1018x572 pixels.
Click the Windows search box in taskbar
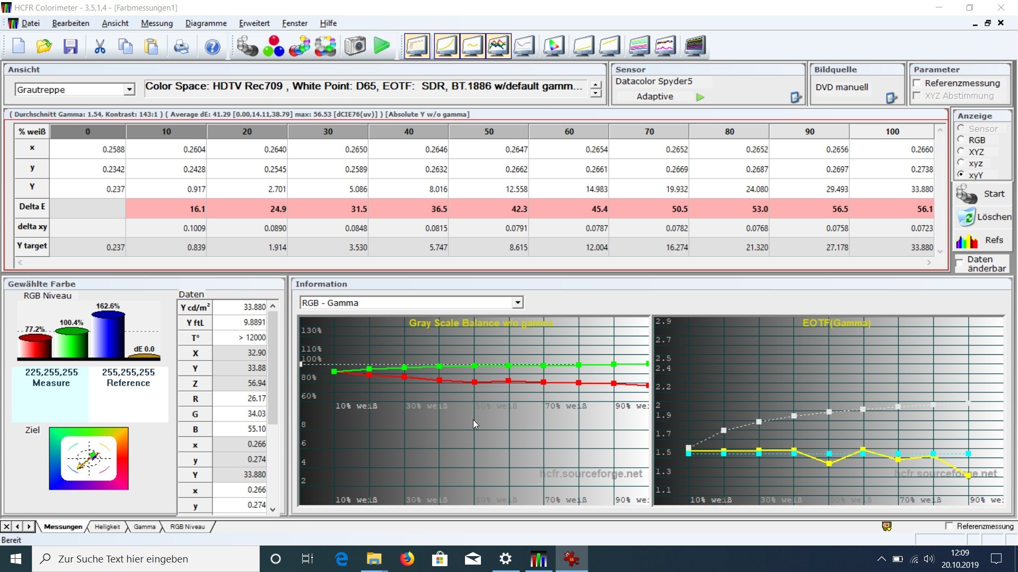(x=146, y=559)
